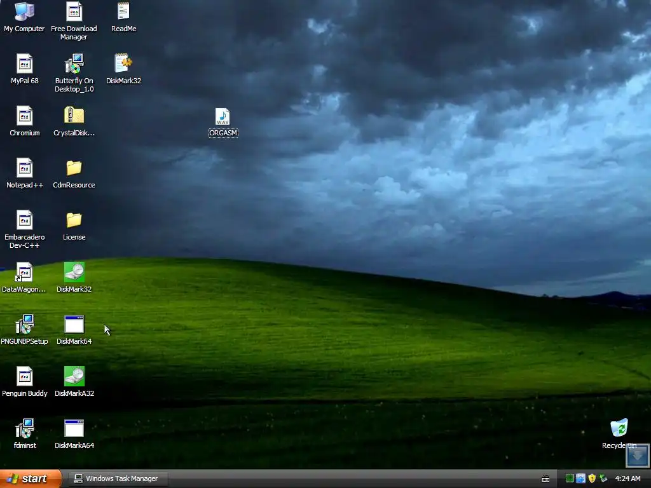Image resolution: width=651 pixels, height=488 pixels.
Task: Open the Start menu
Action: 31,478
